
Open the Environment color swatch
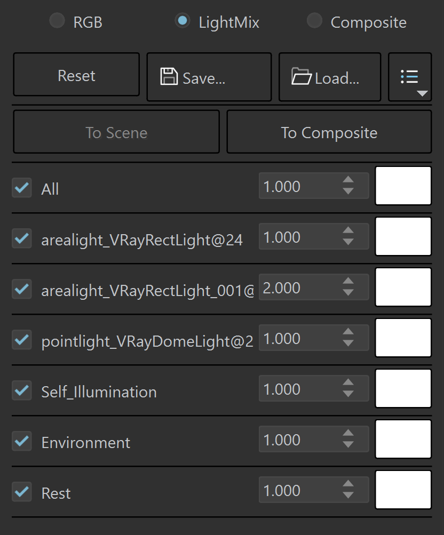(403, 439)
